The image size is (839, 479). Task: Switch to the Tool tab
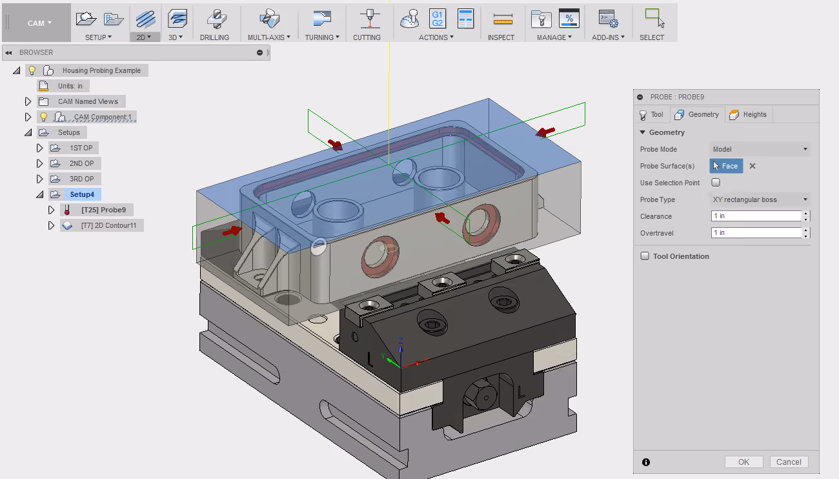click(x=652, y=114)
